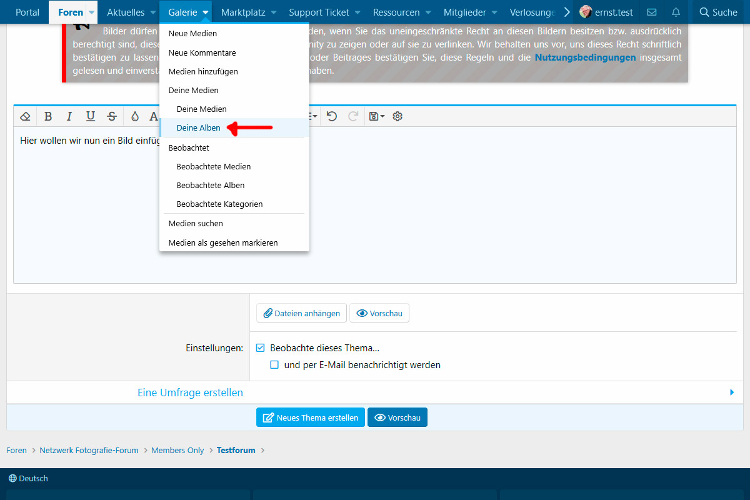Click the globe Deutsch language chooser
This screenshot has height=500, width=750.
(28, 478)
